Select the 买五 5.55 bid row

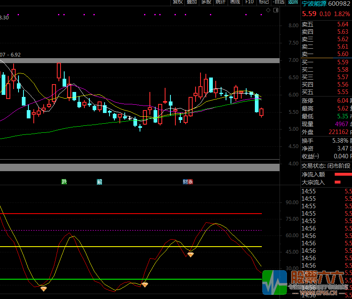coord(326,92)
